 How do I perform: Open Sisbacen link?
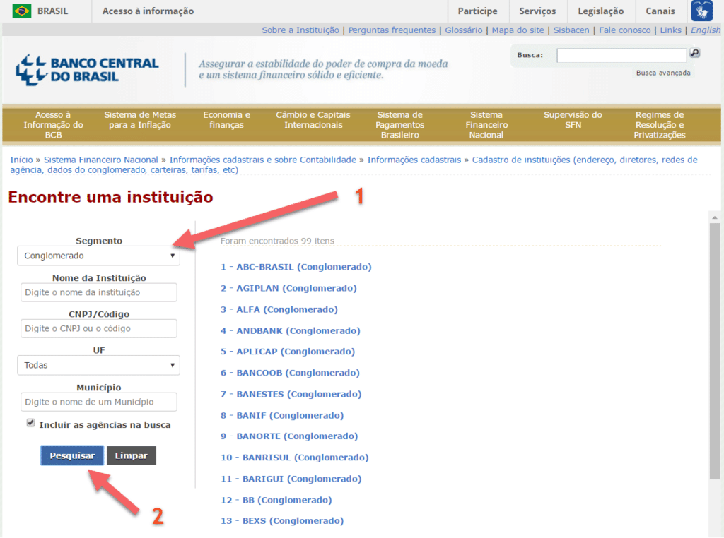coord(571,30)
